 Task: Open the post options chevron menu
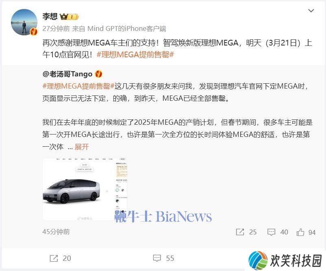tap(311, 11)
